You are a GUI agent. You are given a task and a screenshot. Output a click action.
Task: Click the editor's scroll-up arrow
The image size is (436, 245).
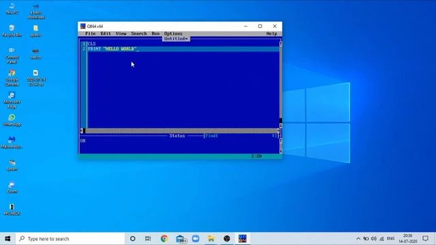(x=281, y=44)
